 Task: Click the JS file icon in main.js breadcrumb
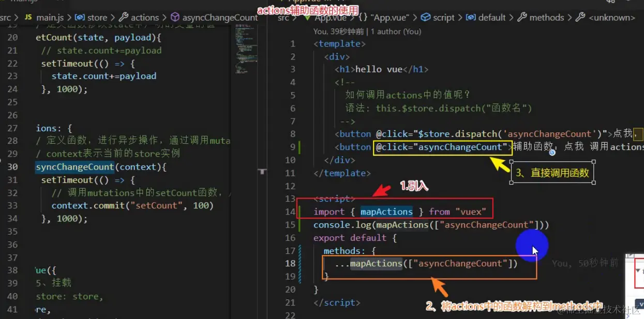point(27,18)
